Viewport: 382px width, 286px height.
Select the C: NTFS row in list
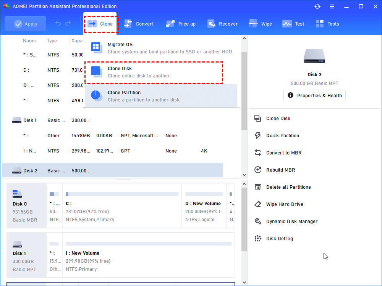click(x=43, y=70)
